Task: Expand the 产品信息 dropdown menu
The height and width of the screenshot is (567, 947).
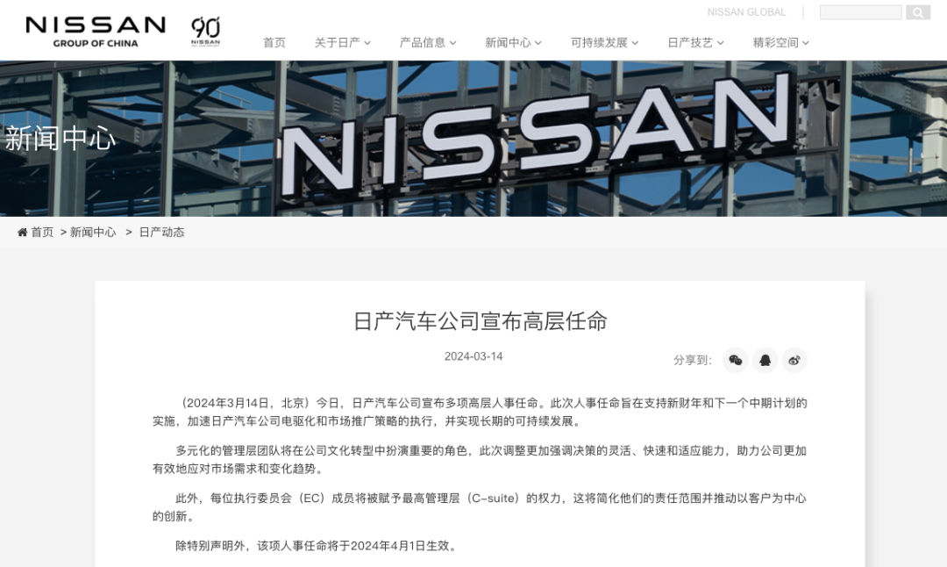Action: coord(428,42)
